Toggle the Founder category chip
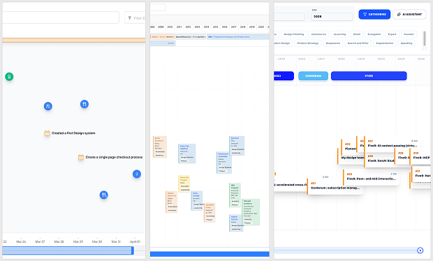 (x=409, y=34)
